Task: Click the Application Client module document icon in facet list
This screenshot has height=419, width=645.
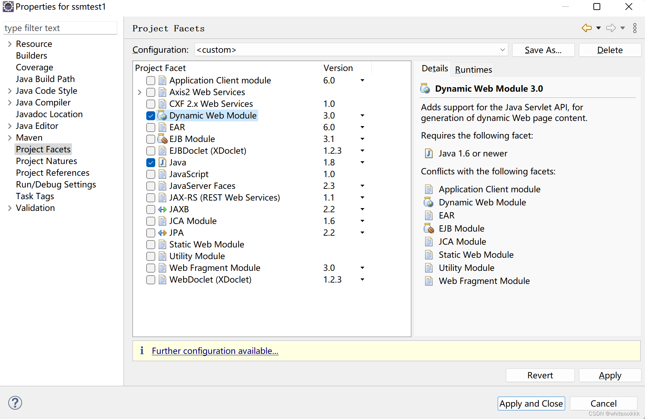Action: click(162, 81)
